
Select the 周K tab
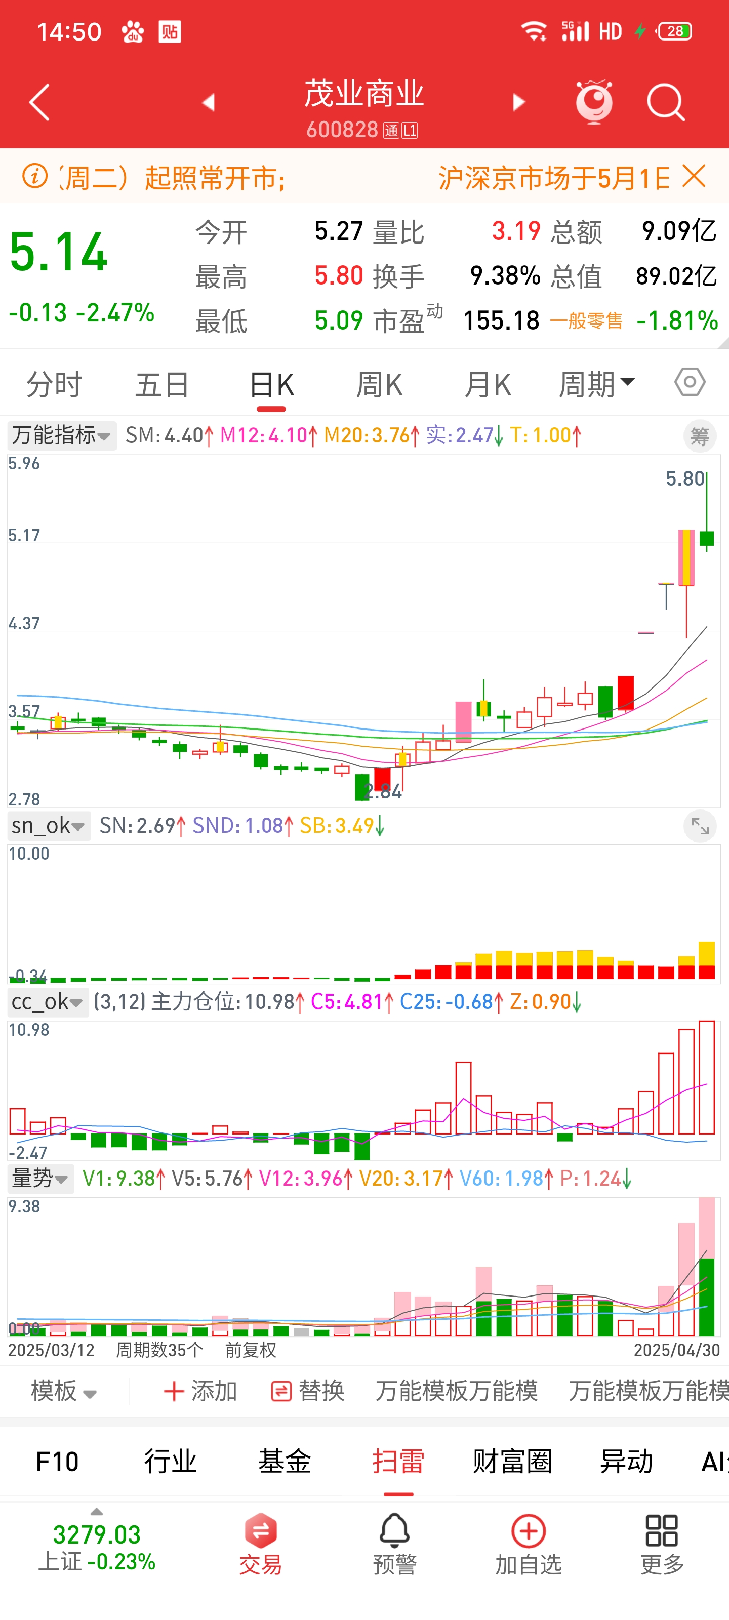379,384
